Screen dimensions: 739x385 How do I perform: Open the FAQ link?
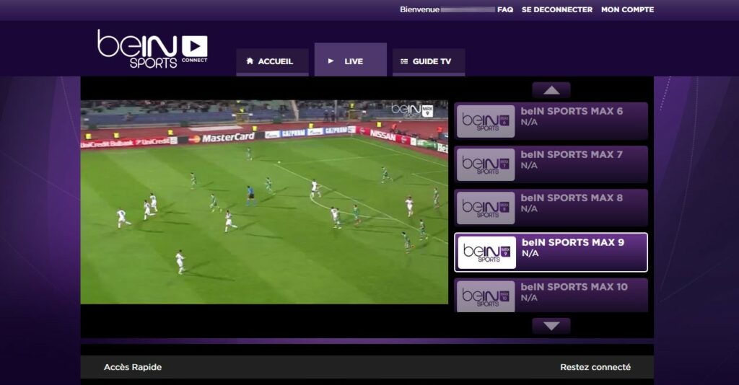coord(505,9)
